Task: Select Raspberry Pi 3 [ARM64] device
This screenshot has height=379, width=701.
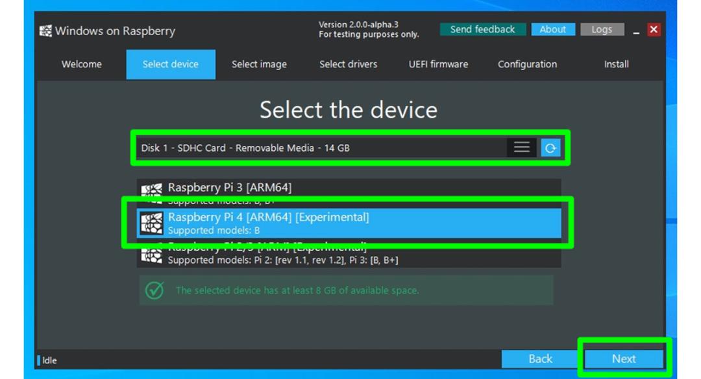Action: point(349,192)
